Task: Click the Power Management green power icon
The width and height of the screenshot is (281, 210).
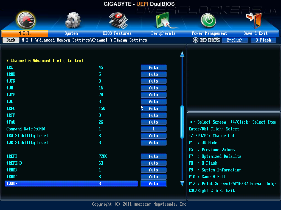Action: (208, 21)
